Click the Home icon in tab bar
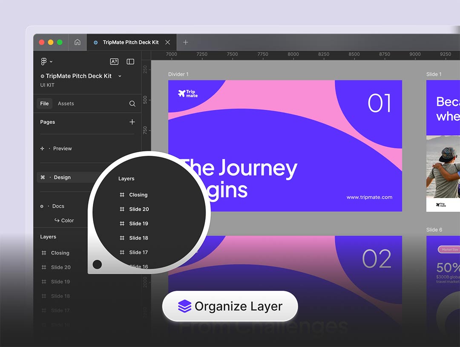The height and width of the screenshot is (347, 460). click(77, 42)
